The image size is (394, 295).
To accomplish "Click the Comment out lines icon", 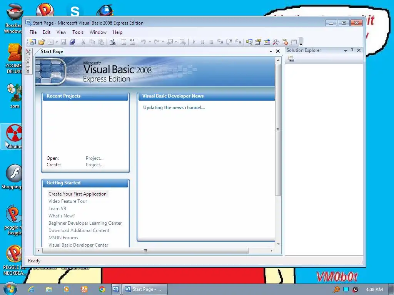I will click(124, 42).
